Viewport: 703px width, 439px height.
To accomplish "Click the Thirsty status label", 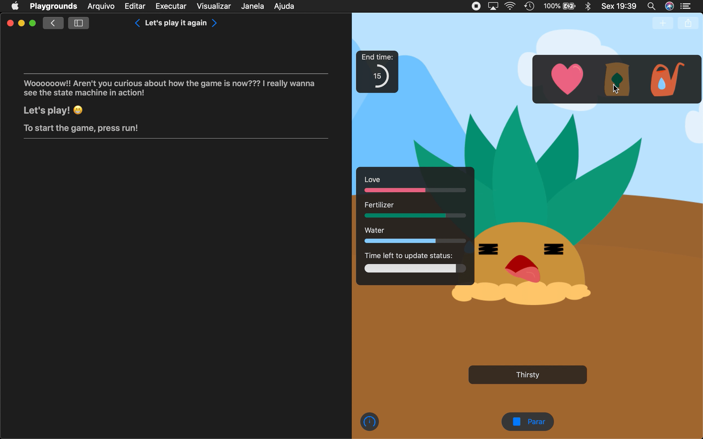I will click(x=528, y=375).
